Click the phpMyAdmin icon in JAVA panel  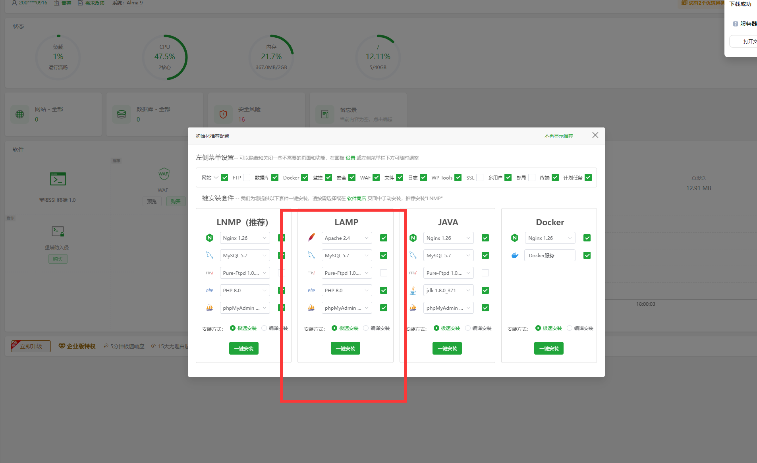tap(413, 308)
